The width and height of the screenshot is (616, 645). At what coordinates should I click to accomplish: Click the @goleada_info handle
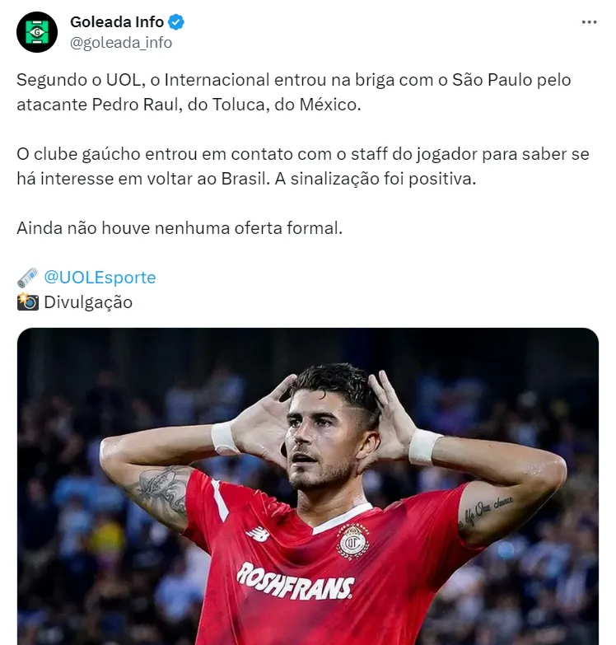click(121, 42)
